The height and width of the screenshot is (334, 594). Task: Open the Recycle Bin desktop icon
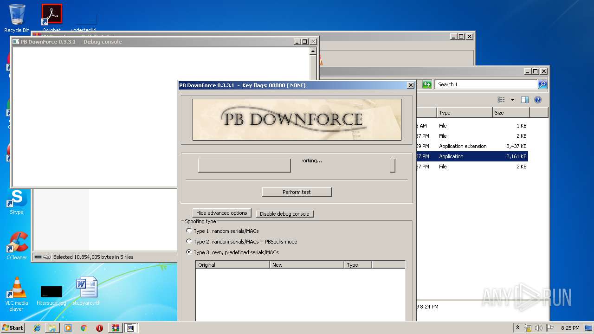tap(17, 19)
